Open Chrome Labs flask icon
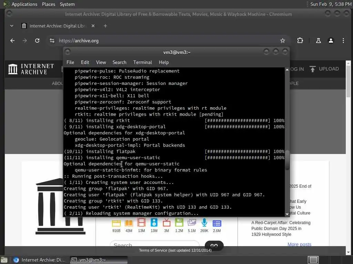The width and height of the screenshot is (353, 264). click(318, 41)
